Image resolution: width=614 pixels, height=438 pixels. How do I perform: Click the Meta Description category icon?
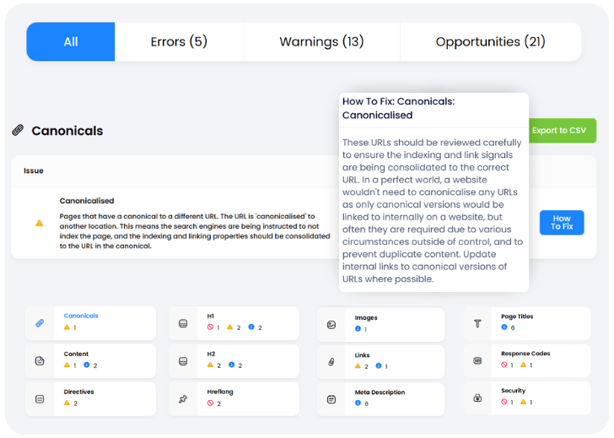tap(331, 398)
